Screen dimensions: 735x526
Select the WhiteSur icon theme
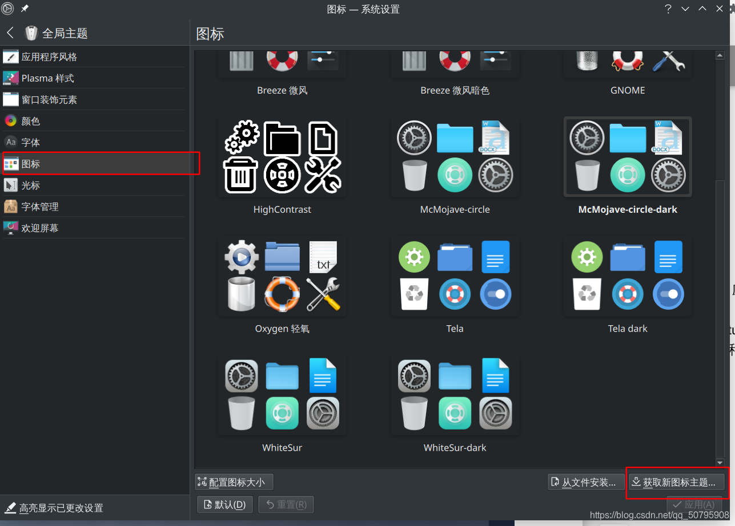point(282,405)
